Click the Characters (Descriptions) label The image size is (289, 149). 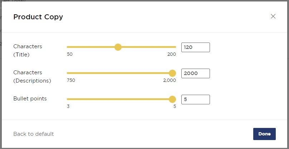(32, 76)
